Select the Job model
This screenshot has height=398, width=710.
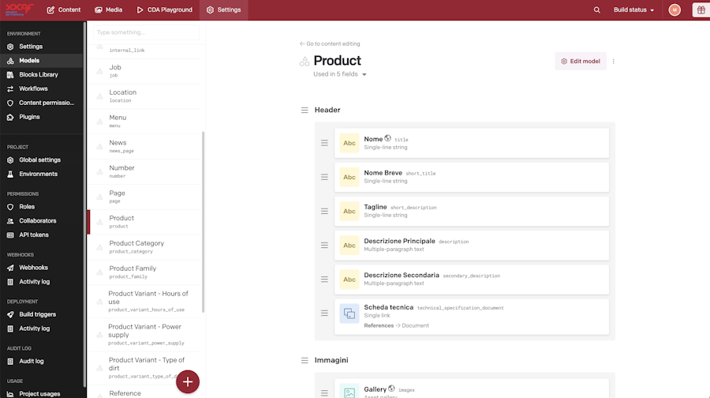(x=144, y=71)
